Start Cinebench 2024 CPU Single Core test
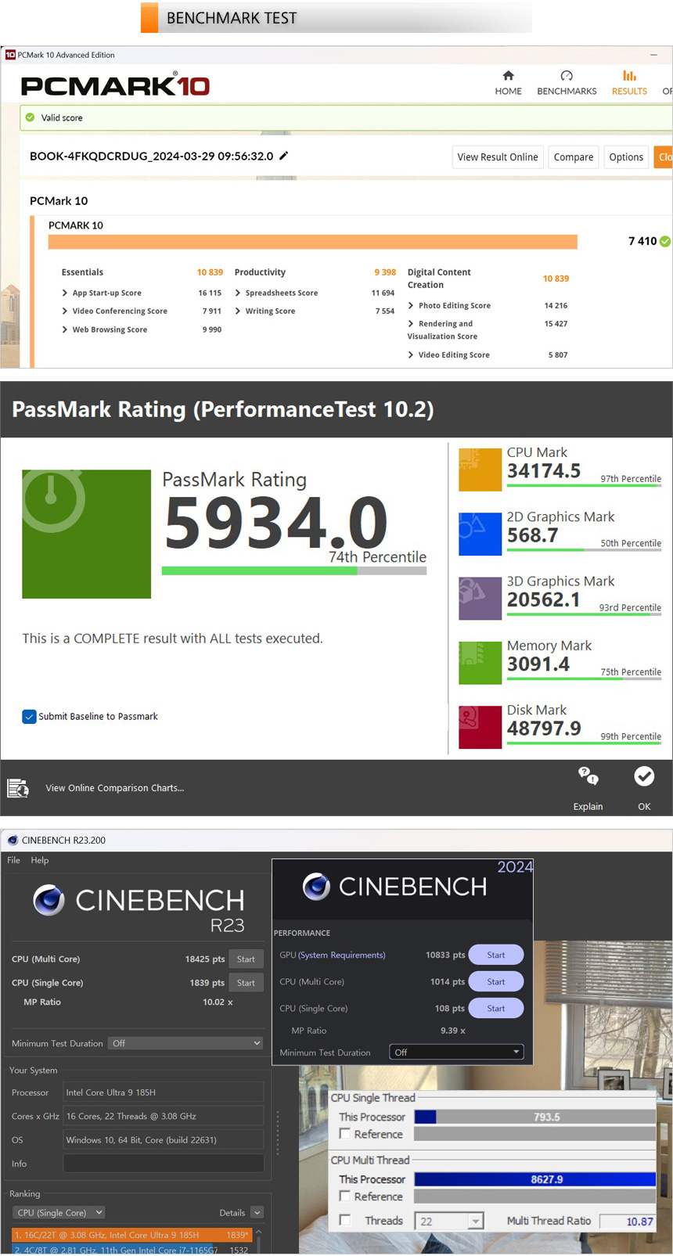Viewport: 673px width, 1256px height. [x=496, y=1009]
